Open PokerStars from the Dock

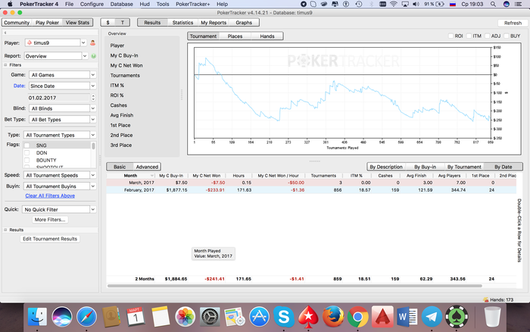(308, 317)
